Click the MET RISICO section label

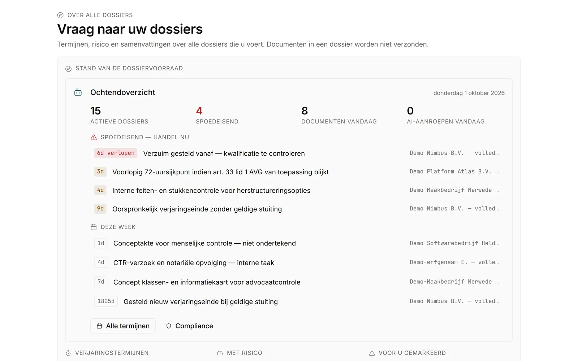click(245, 353)
